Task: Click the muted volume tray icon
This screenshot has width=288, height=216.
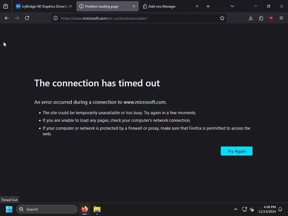Action: coord(252,209)
